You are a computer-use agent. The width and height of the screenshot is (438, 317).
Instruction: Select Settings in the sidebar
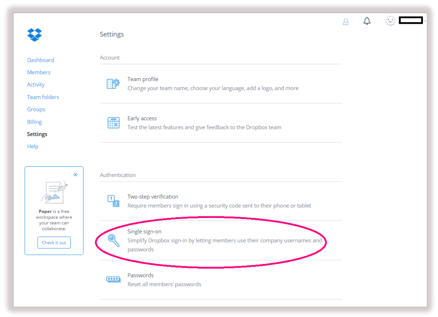pyautogui.click(x=37, y=134)
